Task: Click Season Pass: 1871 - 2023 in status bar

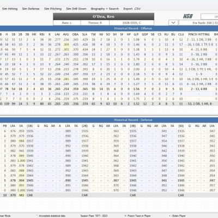Action: coord(94,216)
